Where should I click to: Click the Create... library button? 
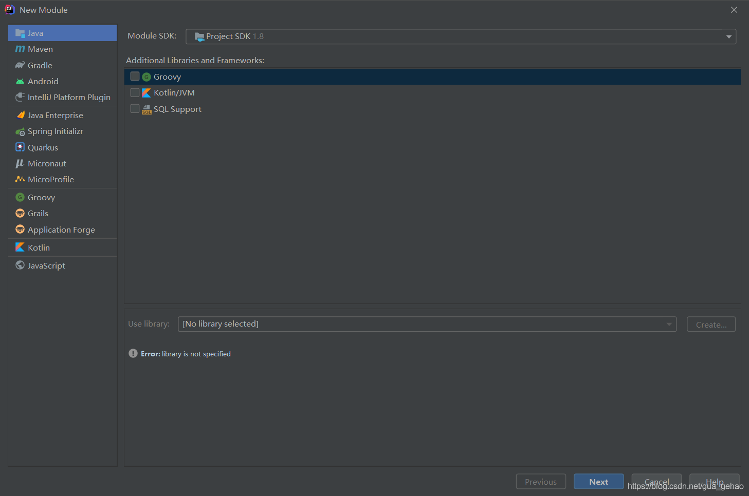[x=711, y=325]
